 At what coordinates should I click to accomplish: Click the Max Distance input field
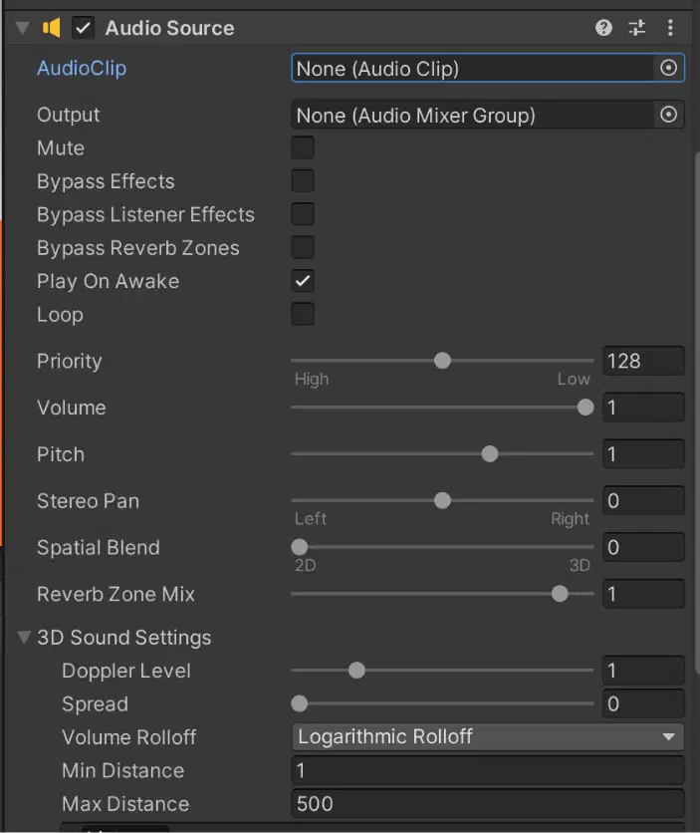(488, 804)
